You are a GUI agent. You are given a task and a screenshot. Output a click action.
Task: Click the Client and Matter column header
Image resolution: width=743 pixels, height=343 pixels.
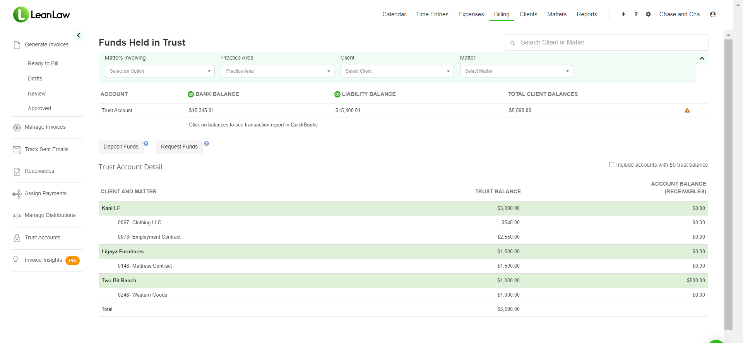coord(128,191)
